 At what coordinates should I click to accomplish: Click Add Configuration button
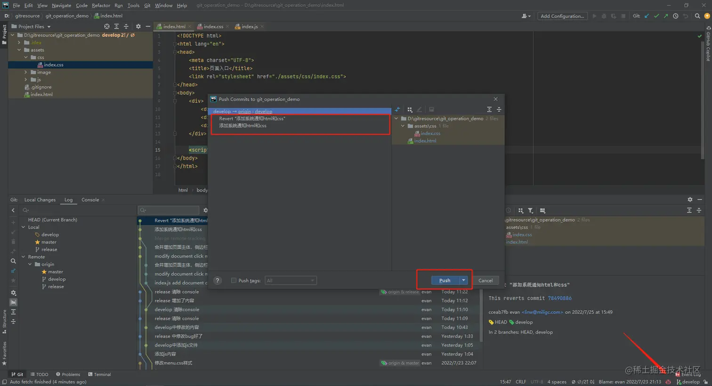click(x=562, y=16)
